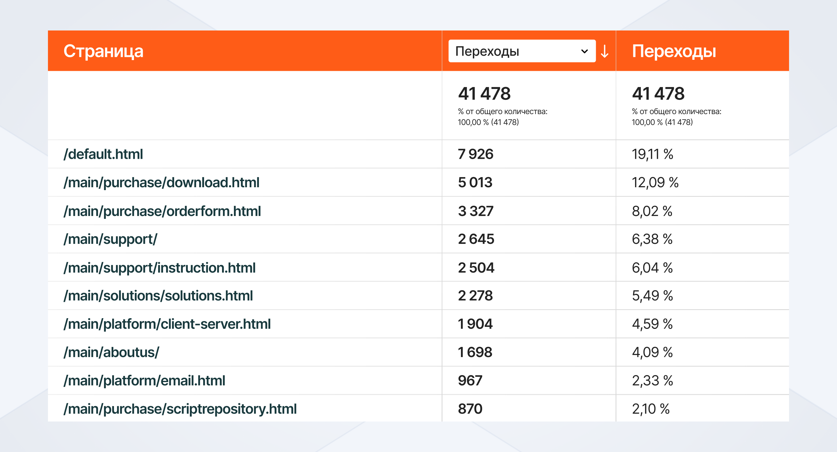Click the Страница column header

[x=103, y=51]
